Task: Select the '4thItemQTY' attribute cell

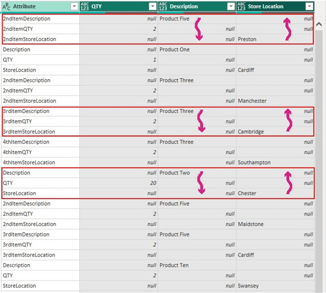Action: click(40, 152)
